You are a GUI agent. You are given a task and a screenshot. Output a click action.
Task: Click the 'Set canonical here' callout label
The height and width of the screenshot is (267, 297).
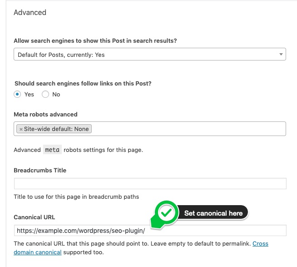click(213, 213)
